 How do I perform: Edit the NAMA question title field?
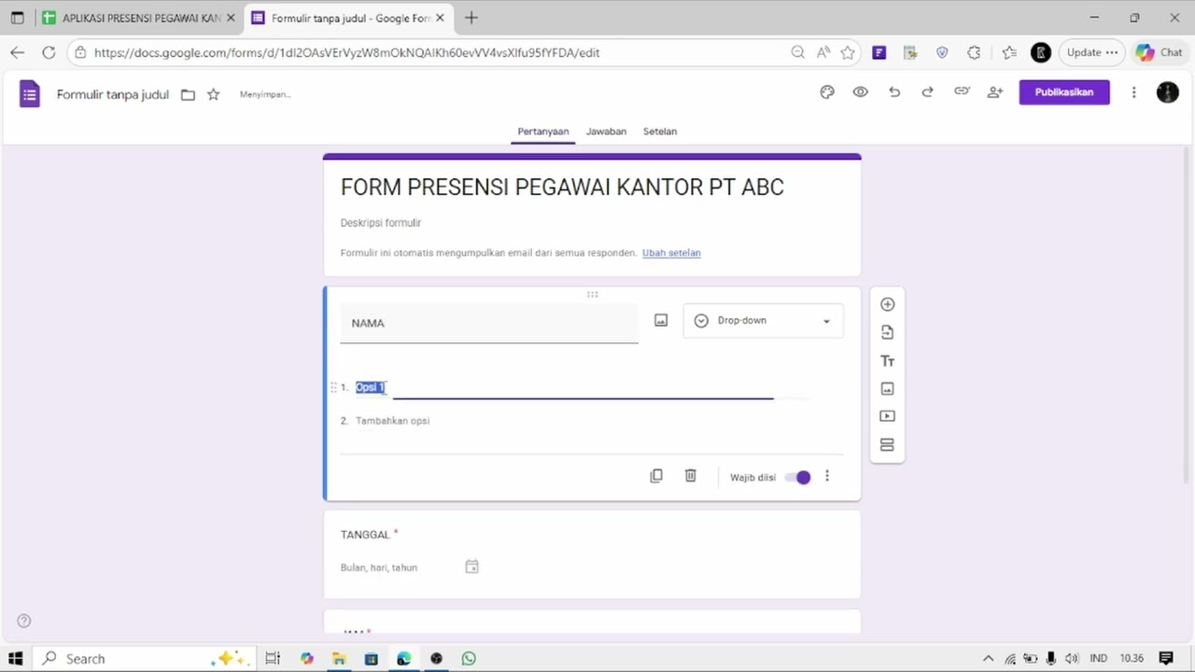pyautogui.click(x=489, y=323)
